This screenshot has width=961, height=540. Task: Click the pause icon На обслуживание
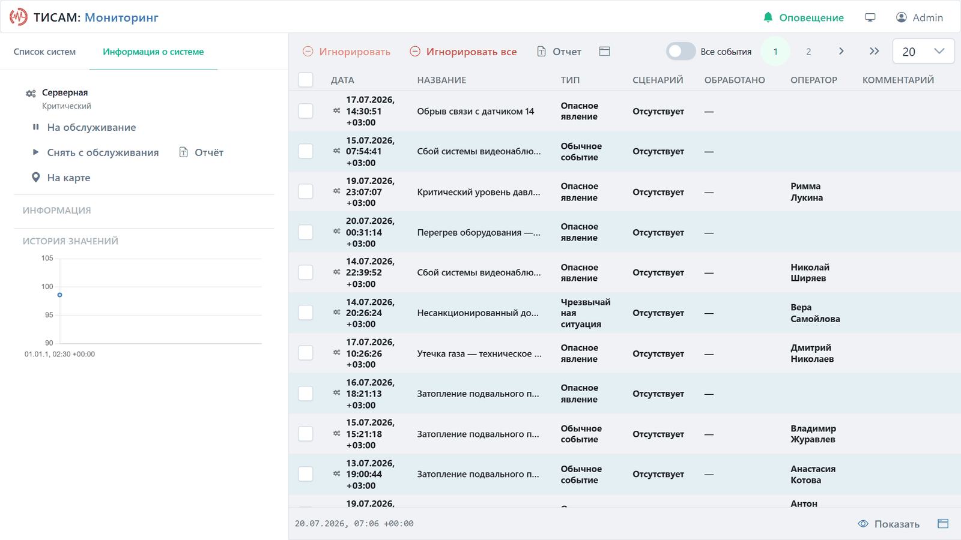coord(36,127)
